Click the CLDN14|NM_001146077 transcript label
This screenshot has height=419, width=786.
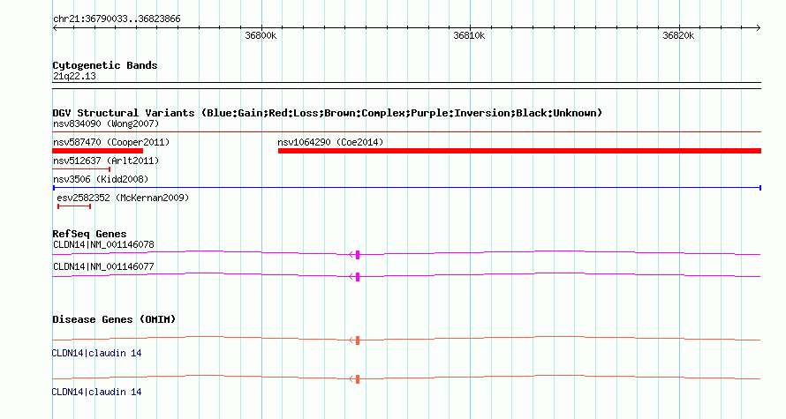point(103,266)
